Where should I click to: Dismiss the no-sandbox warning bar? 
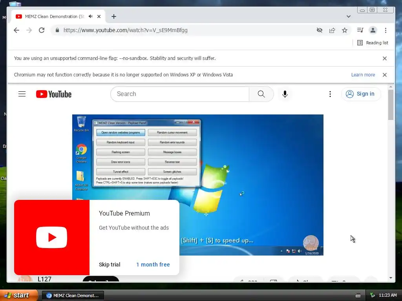[385, 58]
